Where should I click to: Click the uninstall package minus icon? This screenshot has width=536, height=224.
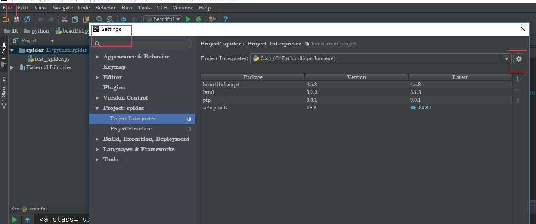pyautogui.click(x=518, y=90)
